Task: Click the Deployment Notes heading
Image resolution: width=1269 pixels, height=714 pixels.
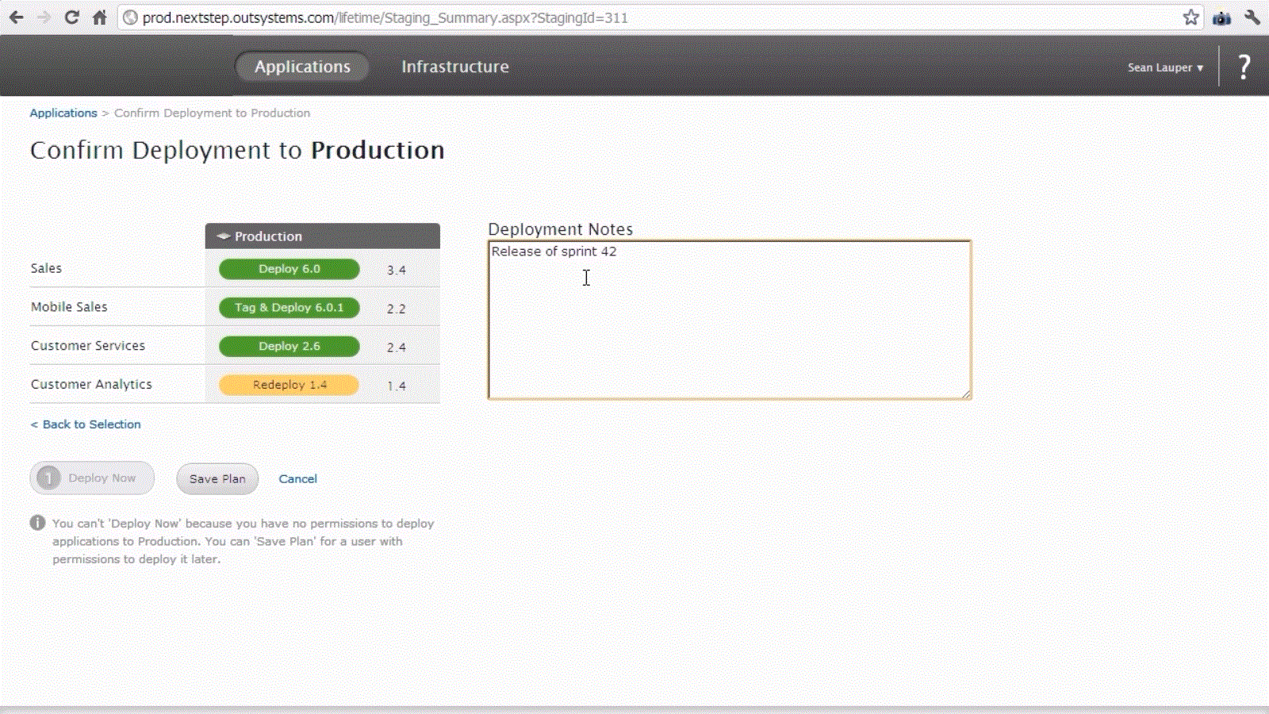Action: click(x=560, y=229)
